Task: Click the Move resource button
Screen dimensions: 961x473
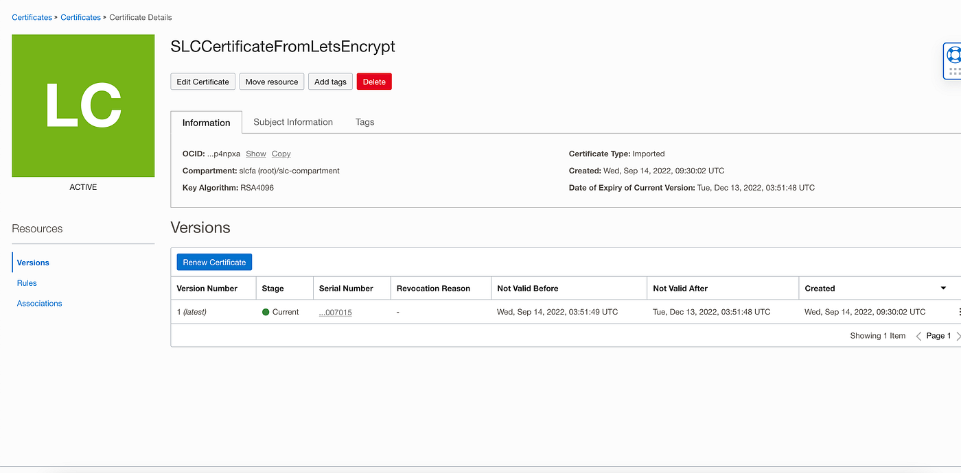Action: point(272,82)
